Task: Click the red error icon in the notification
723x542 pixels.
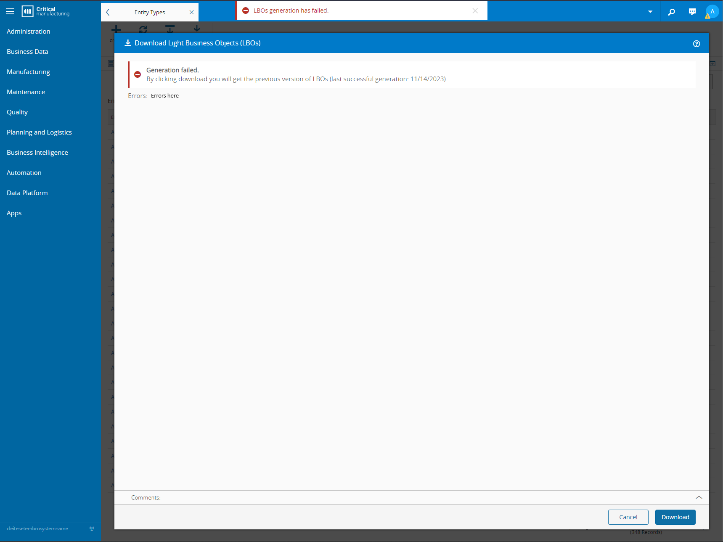Action: [246, 11]
